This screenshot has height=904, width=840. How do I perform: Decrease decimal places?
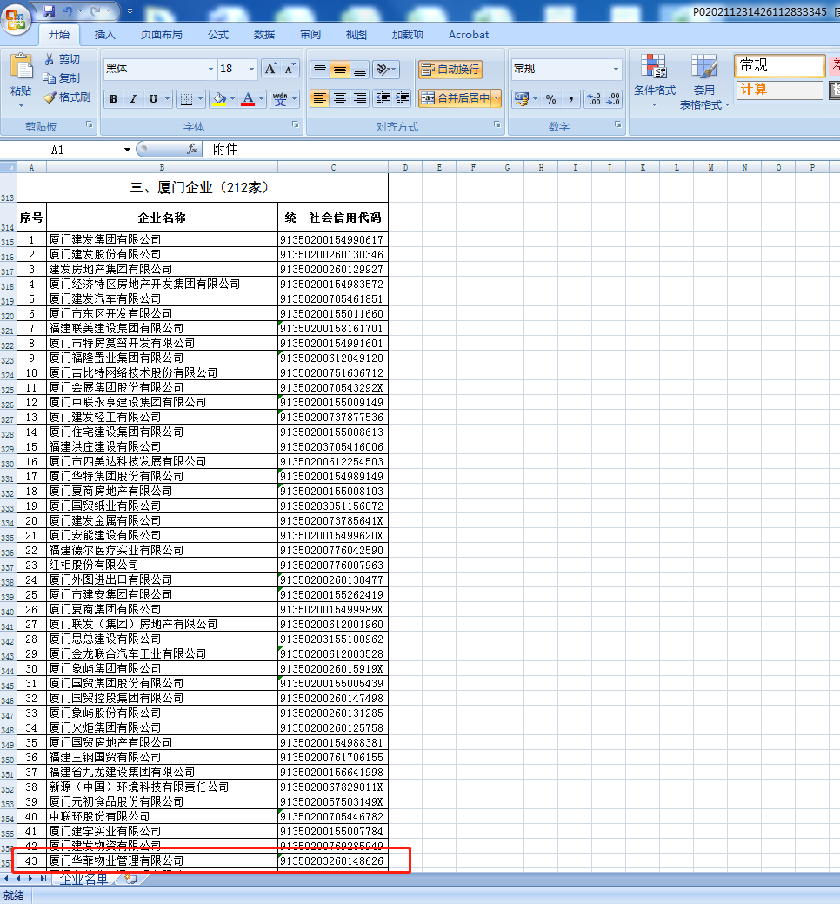pyautogui.click(x=614, y=99)
